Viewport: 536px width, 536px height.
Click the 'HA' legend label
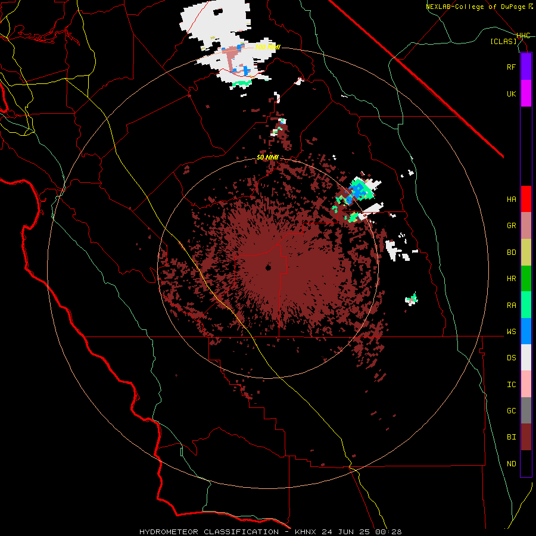[x=511, y=200]
